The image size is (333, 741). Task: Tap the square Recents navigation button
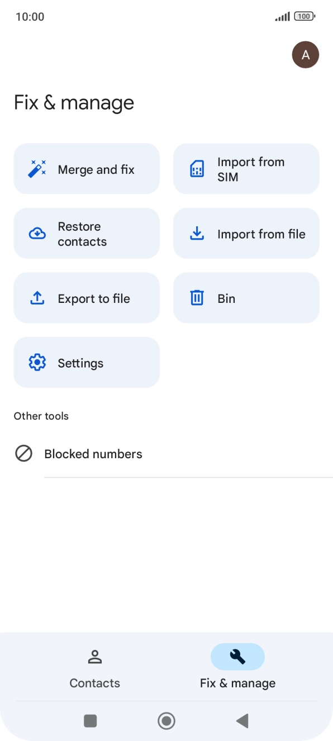click(x=91, y=721)
